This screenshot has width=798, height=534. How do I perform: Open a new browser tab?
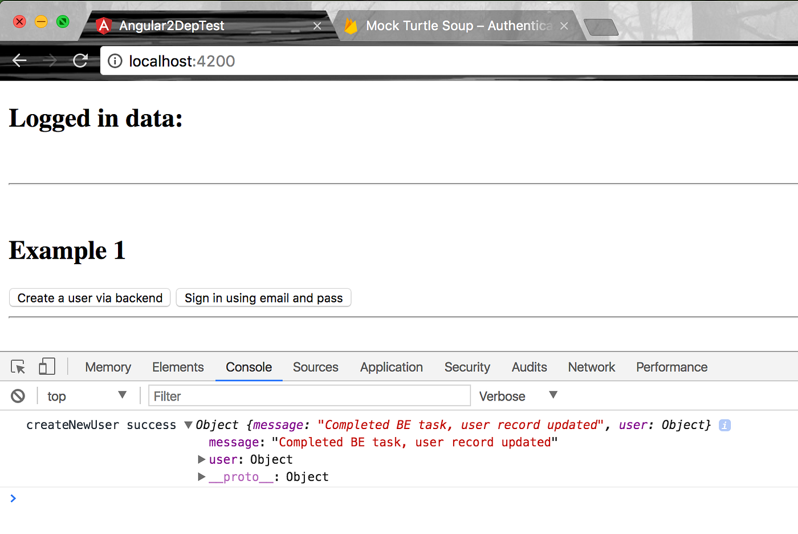[601, 27]
